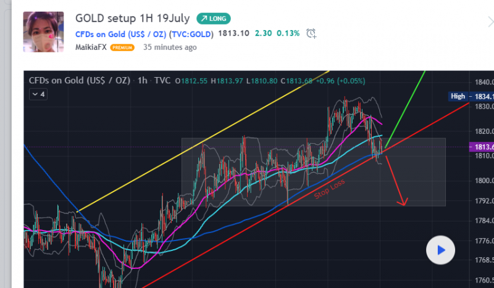Click the 1800.0 level on price axis
This screenshot has height=288, width=494.
point(484,181)
